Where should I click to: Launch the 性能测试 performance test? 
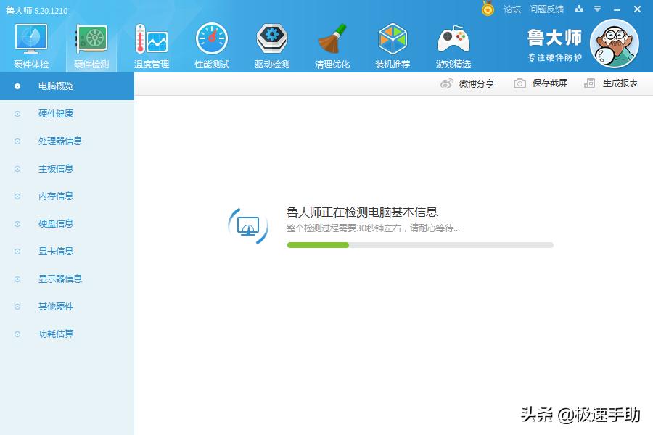[x=211, y=43]
